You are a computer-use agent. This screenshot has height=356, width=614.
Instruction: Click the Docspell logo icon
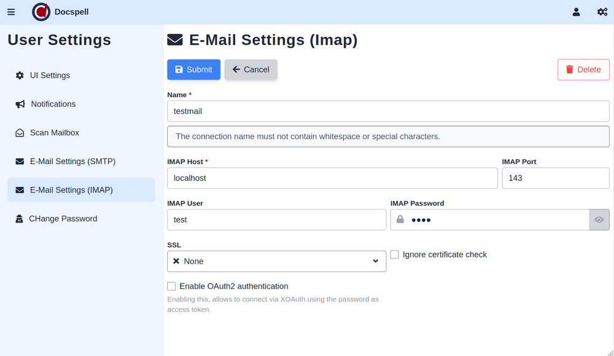coord(41,12)
